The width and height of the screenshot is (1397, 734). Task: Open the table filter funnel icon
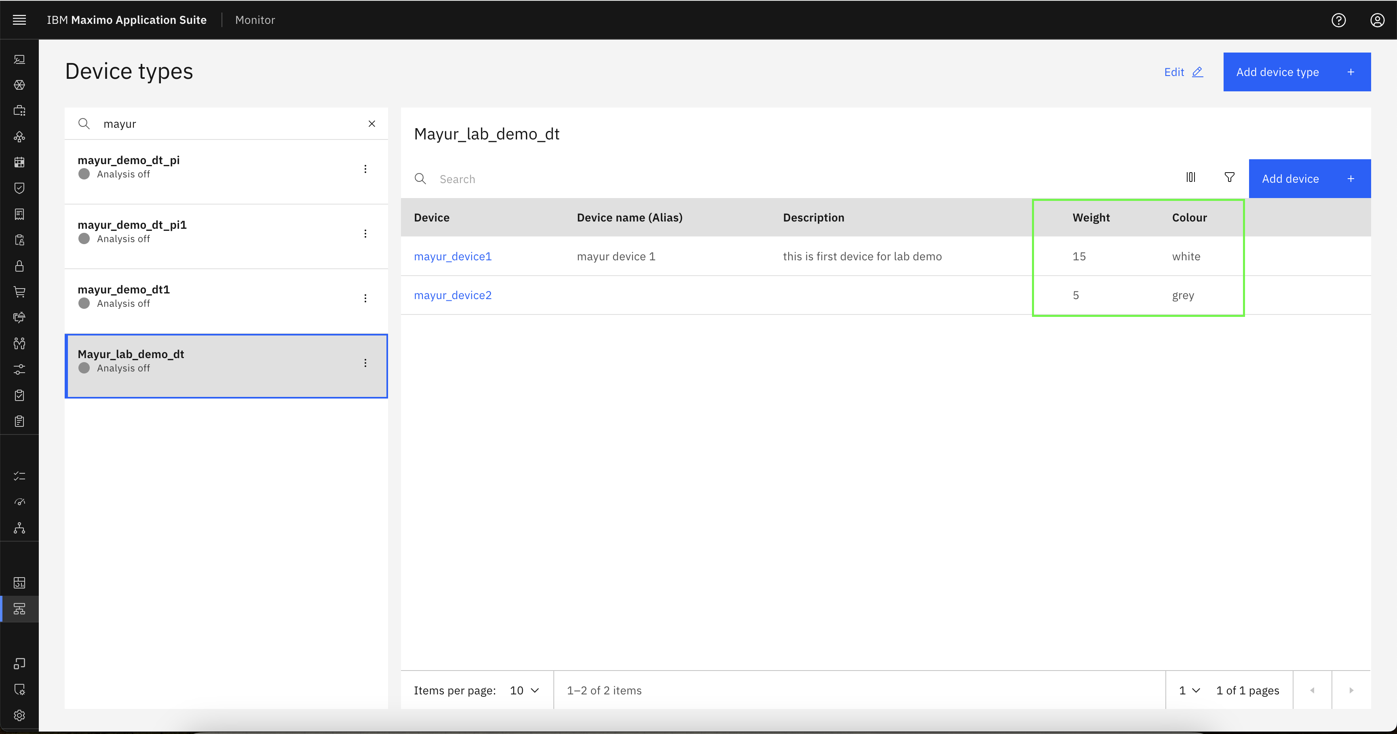coord(1229,177)
